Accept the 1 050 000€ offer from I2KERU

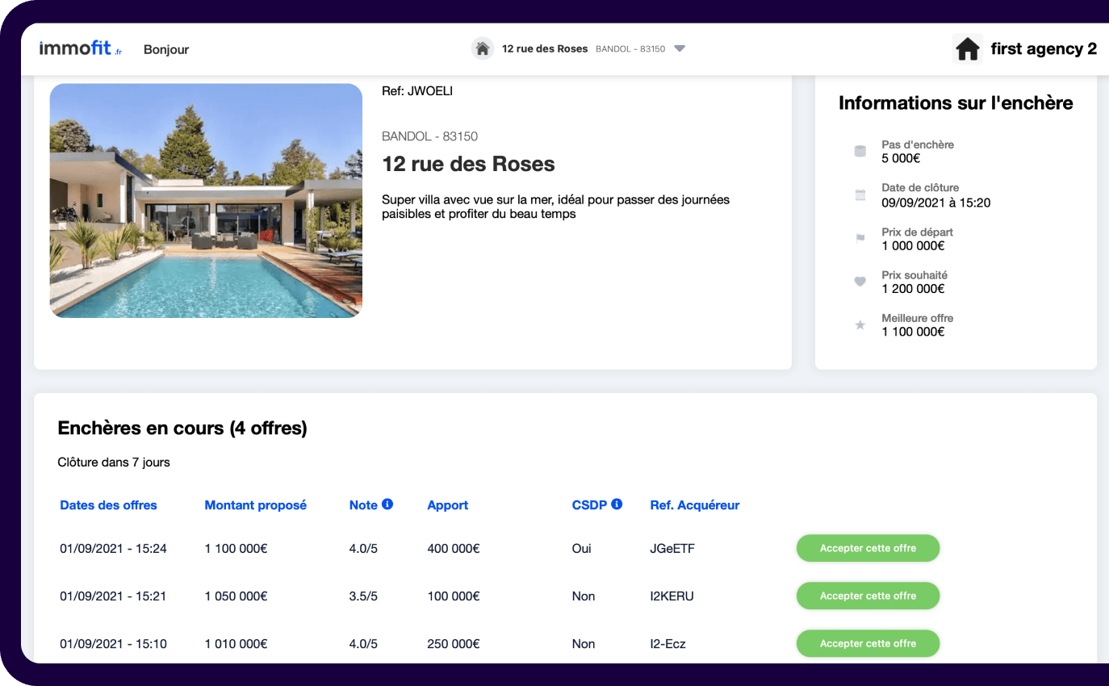point(868,596)
